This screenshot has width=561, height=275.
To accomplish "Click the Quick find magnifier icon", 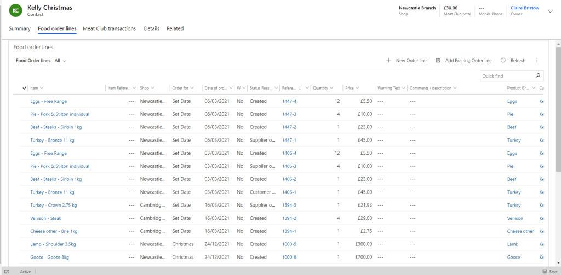I will (538, 76).
